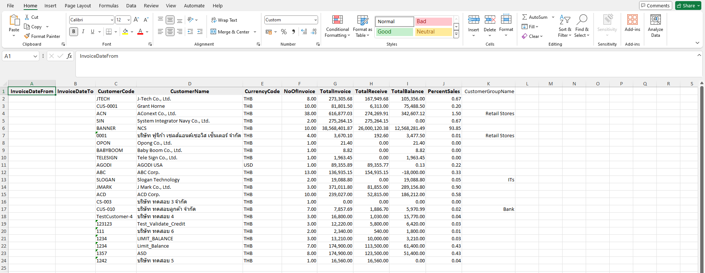The width and height of the screenshot is (705, 273).
Task: Click Insert Function fx icon
Action: point(69,56)
